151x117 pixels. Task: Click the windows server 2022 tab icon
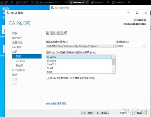coord(38,2)
